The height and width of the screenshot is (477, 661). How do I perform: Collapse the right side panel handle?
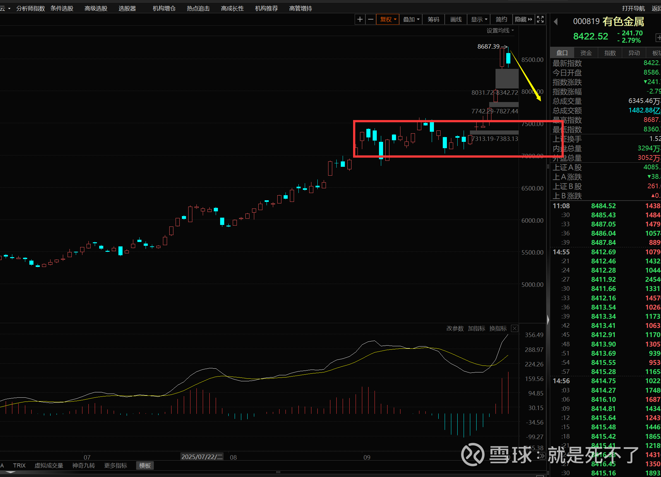tap(548, 320)
